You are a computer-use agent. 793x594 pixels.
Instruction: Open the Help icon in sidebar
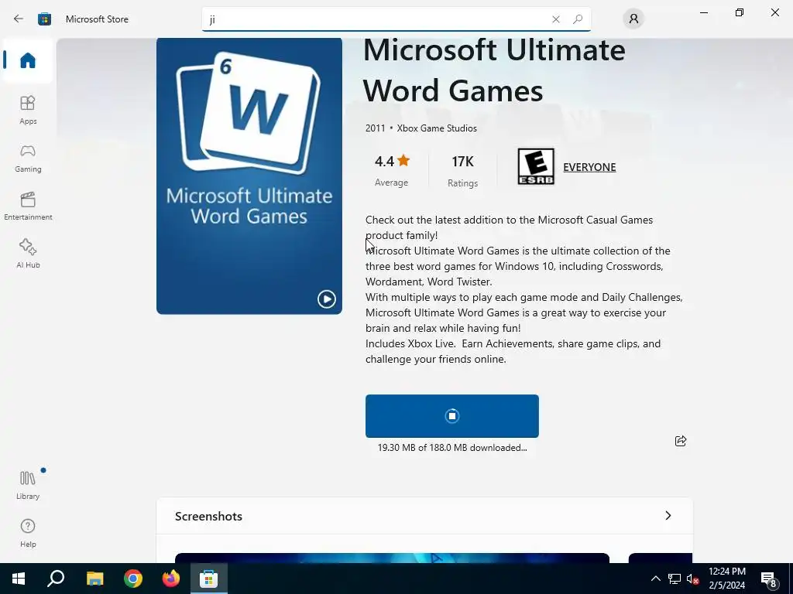pos(28,533)
